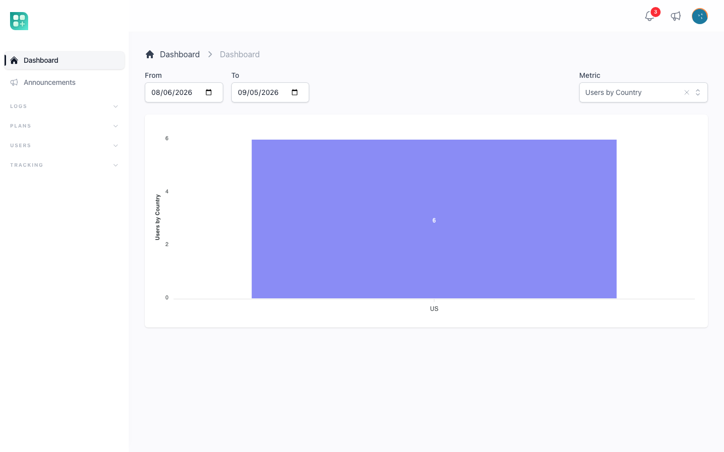Click the To date field value 09/05/2026

[258, 92]
